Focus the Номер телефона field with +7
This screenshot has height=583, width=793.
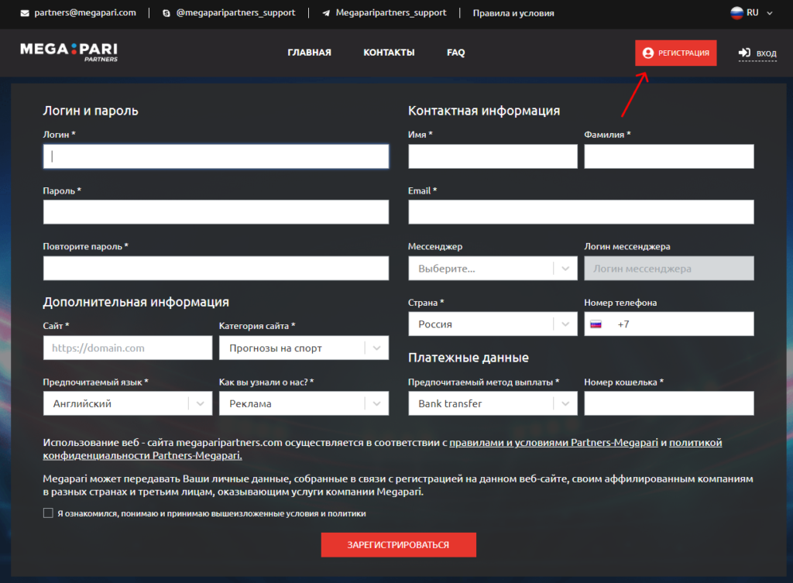(x=668, y=324)
